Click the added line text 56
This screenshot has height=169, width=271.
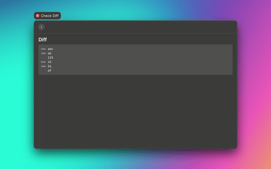[50, 66]
